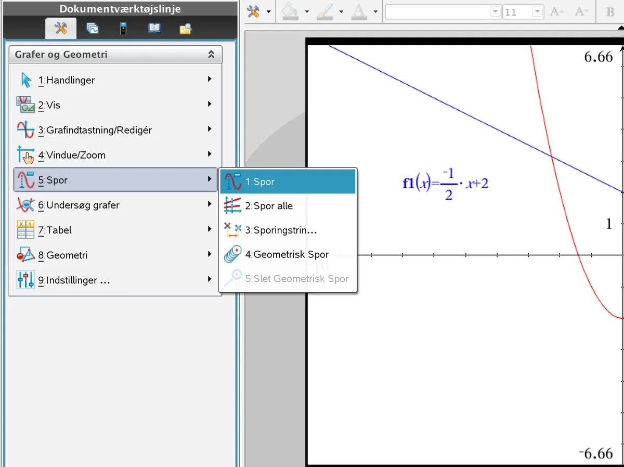Open the Content Explorer folder tab icon
The image size is (624, 467).
(186, 29)
